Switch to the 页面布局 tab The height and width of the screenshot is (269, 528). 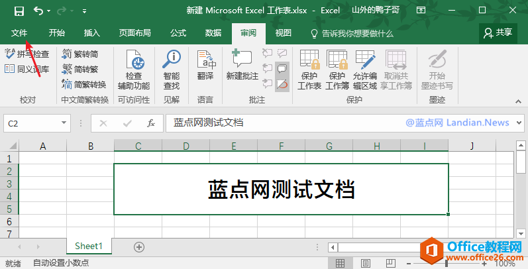[134, 33]
